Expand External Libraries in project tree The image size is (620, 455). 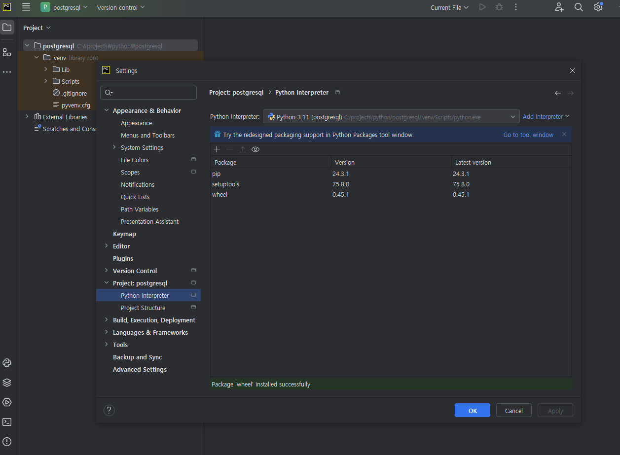(x=27, y=117)
